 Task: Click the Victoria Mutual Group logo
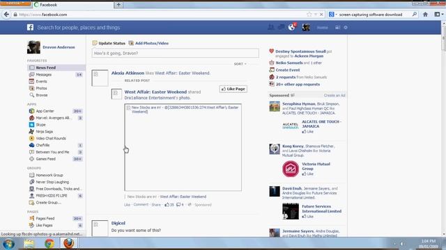tap(291, 169)
